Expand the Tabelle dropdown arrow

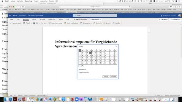(x=31, y=23)
